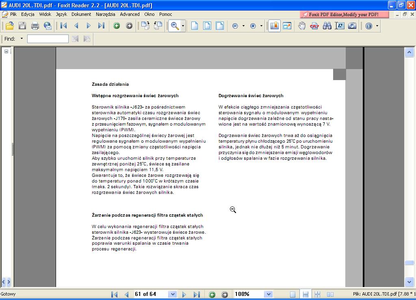Image resolution: width=416 pixels, height=300 pixels.
Task: Click the Foxit PDF Editor advertisement banner
Action: pos(344,14)
